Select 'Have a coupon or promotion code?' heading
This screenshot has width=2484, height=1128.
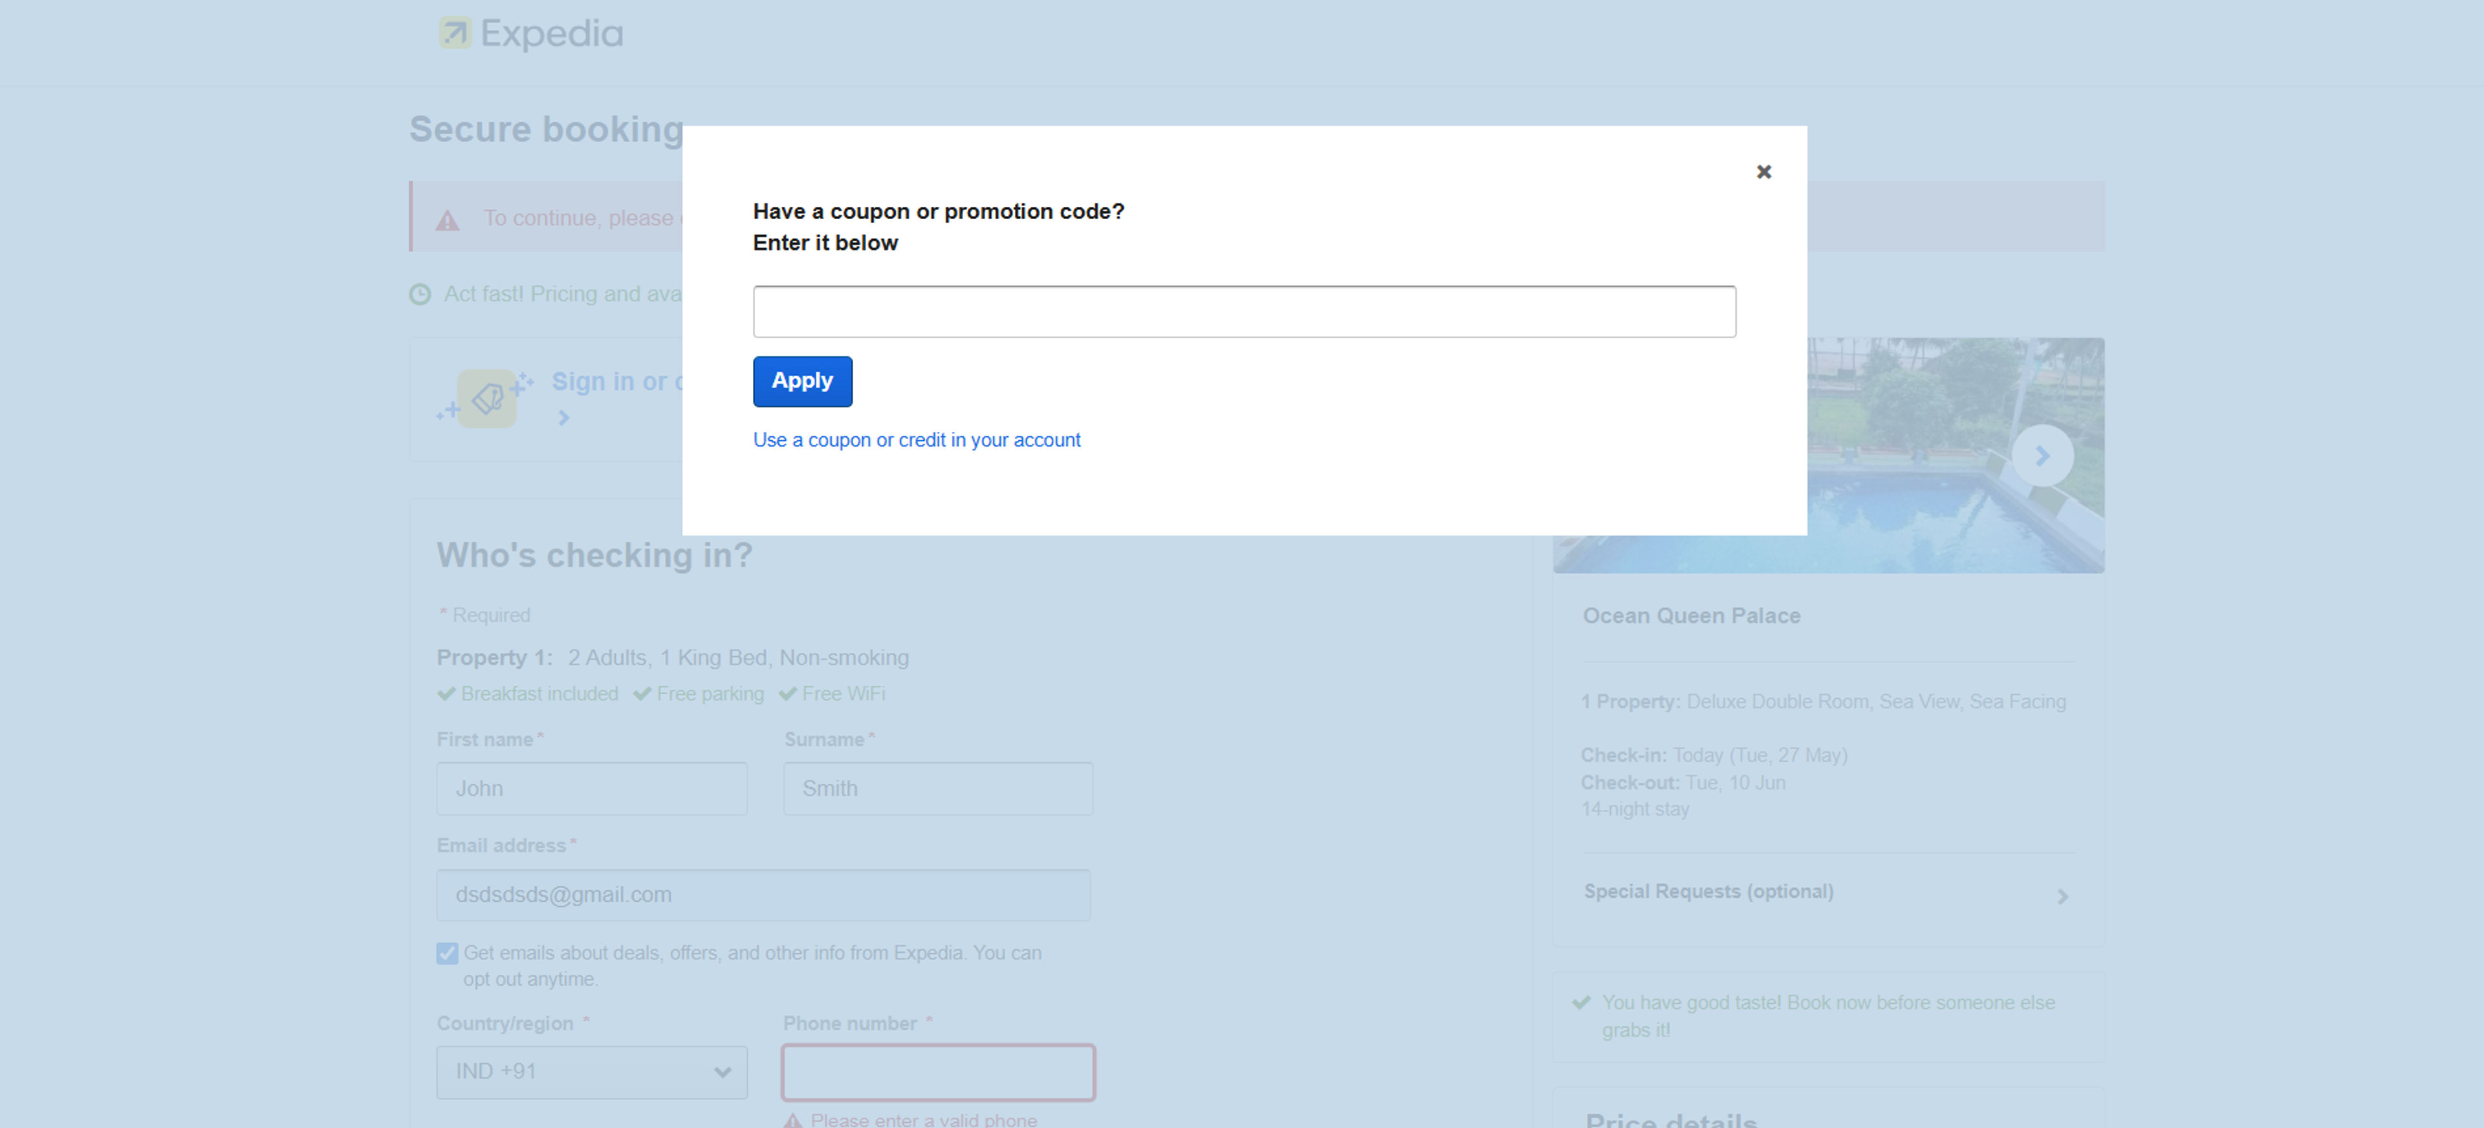(938, 211)
